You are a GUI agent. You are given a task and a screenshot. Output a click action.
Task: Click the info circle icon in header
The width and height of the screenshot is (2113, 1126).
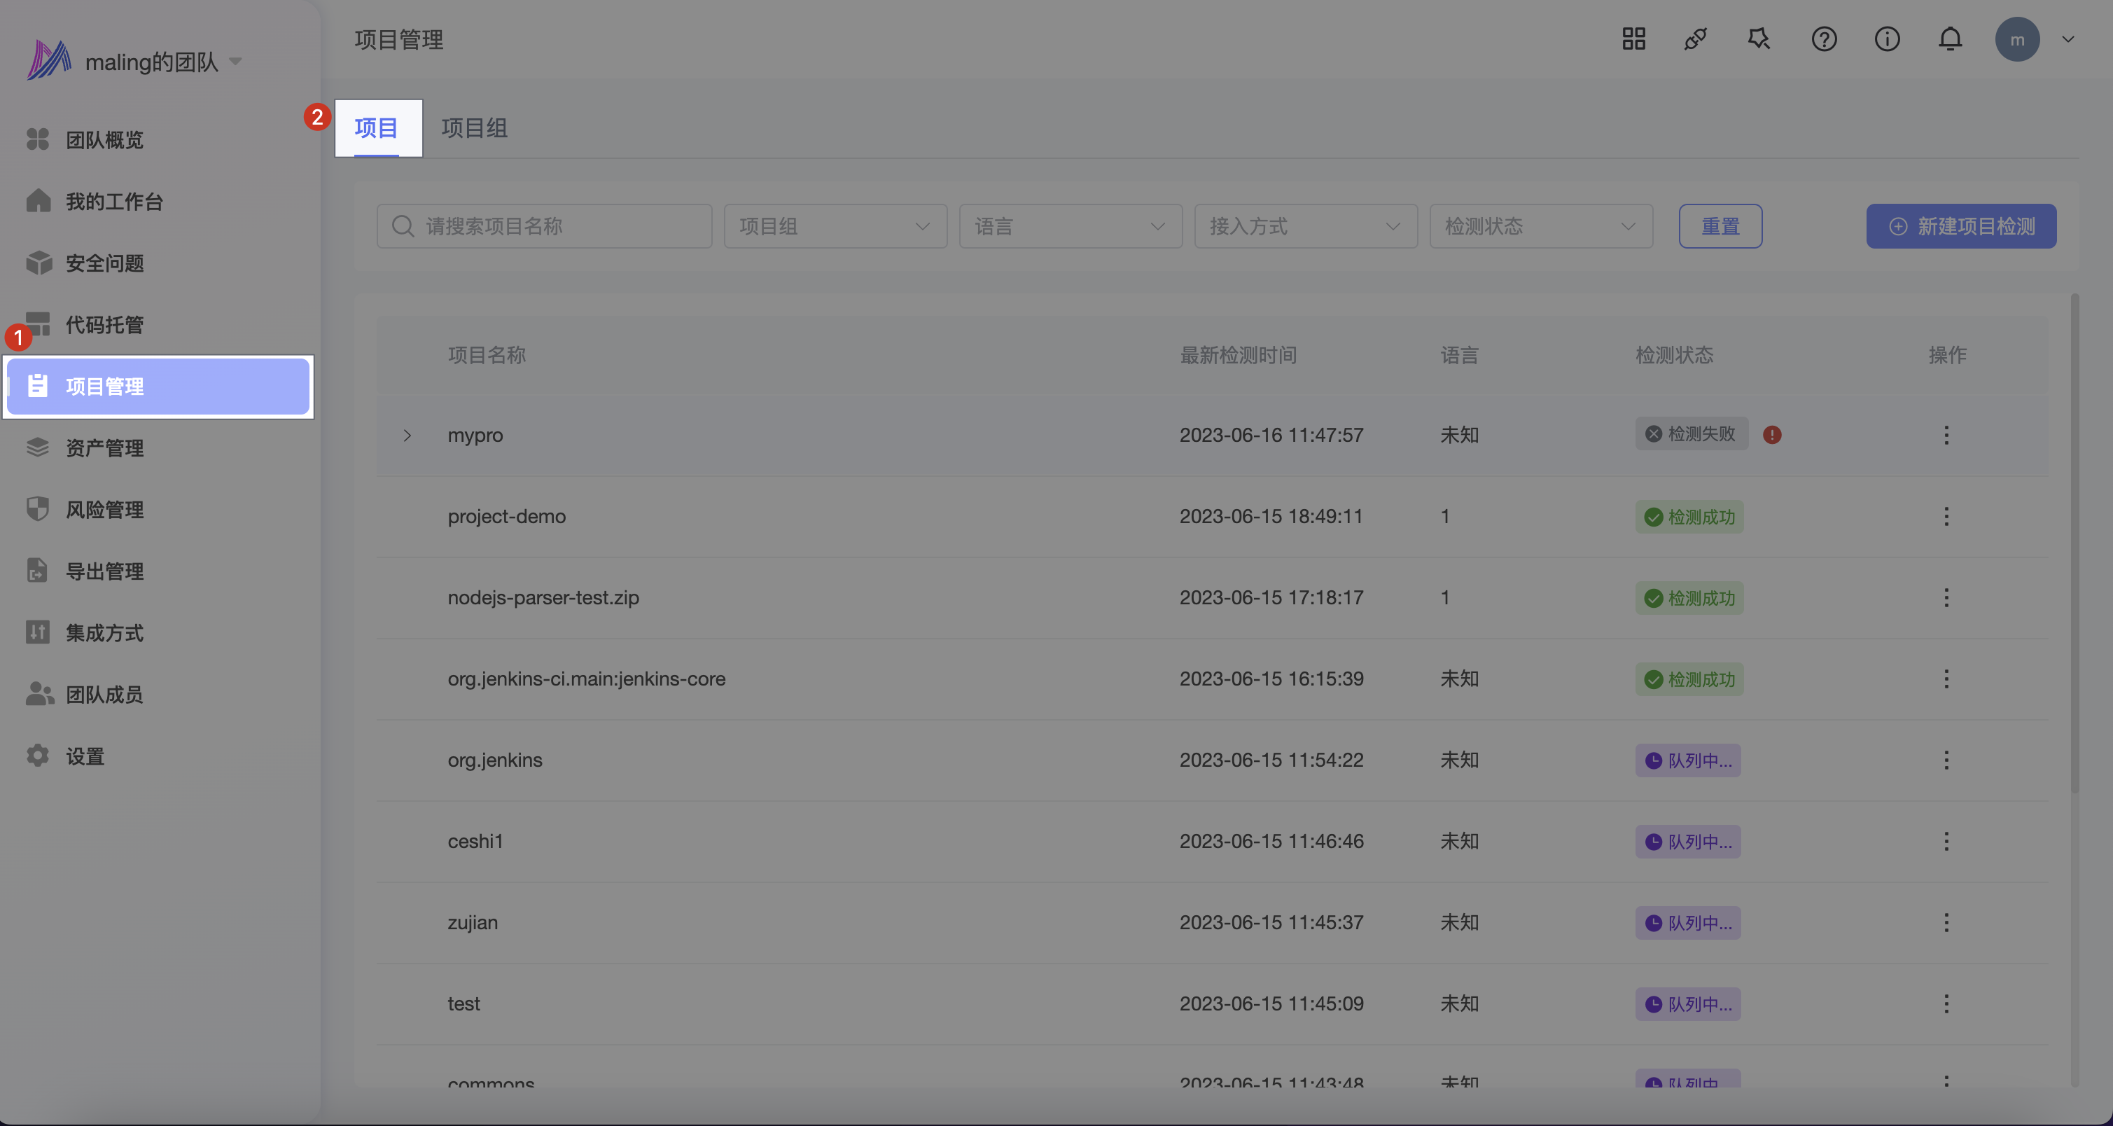[1887, 39]
